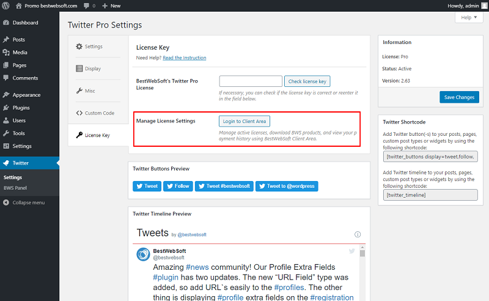Screen dimensions: 489x301
Task: Click the Twitter bird icon on tweet
Action: point(352,251)
